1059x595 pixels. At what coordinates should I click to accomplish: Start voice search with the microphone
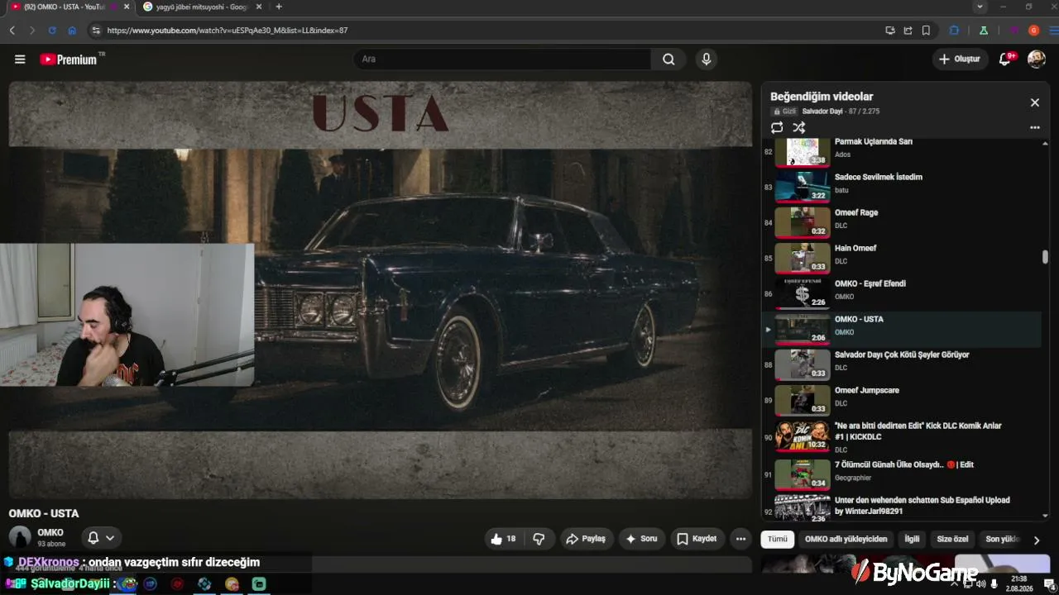coord(706,59)
